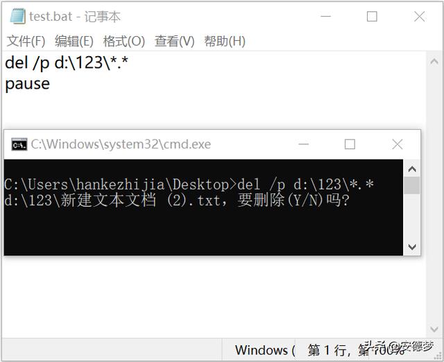Maximize the cmd.exe window
The height and width of the screenshot is (362, 444).
[x=350, y=144]
